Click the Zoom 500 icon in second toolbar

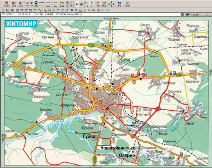click(x=18, y=10)
